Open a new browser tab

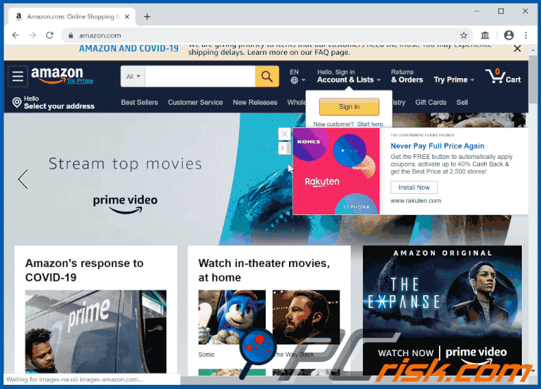click(x=147, y=16)
